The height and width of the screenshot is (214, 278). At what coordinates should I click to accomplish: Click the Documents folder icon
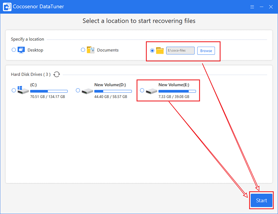[90, 50]
